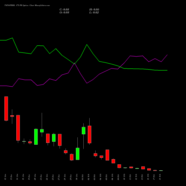Select the "06 Feb" date axis label

point(112,177)
